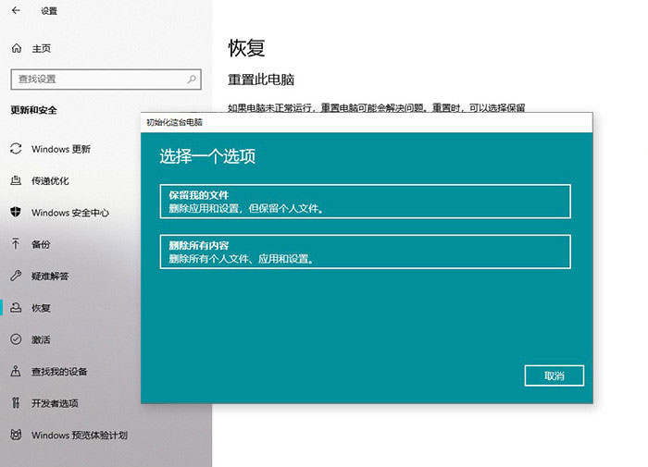Viewport: 648px width, 467px height.
Task: Choose 保留我的文件 option
Action: (x=365, y=202)
